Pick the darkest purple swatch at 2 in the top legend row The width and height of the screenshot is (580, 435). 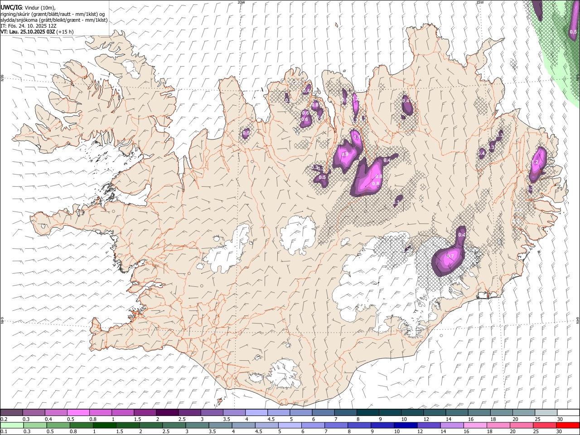[167, 412]
